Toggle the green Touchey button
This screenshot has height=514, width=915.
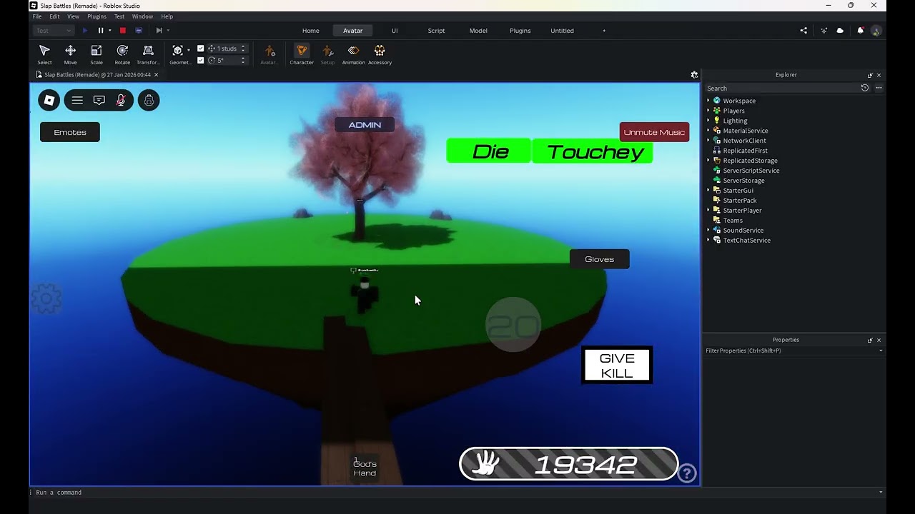[x=593, y=151]
